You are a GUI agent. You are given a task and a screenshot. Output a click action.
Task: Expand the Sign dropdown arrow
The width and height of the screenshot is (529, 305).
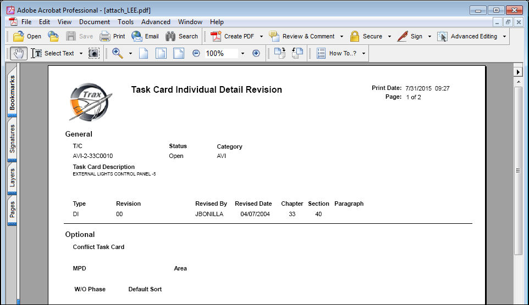click(x=429, y=36)
